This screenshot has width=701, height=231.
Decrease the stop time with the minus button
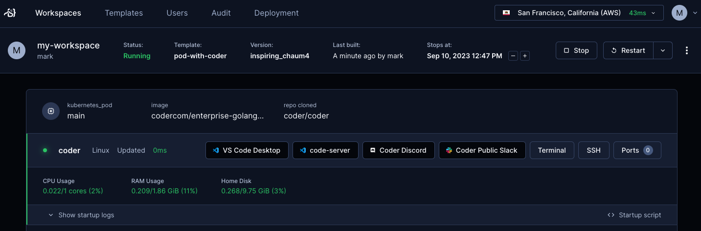[513, 56]
